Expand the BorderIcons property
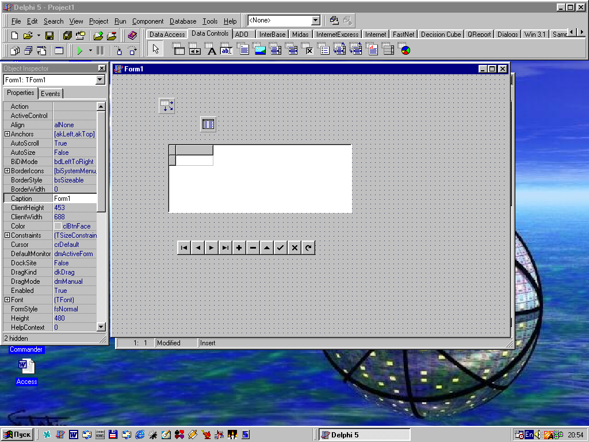The image size is (589, 442). 7,170
